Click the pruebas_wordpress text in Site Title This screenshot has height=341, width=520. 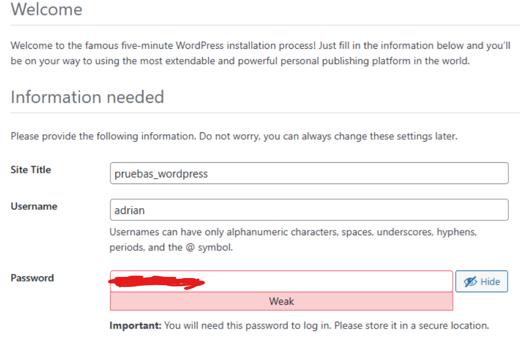[161, 174]
